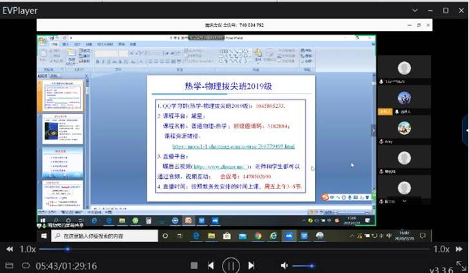Screen dimensions: 469x273
Task: Click the Windows Start button in video
Action: [42, 237]
